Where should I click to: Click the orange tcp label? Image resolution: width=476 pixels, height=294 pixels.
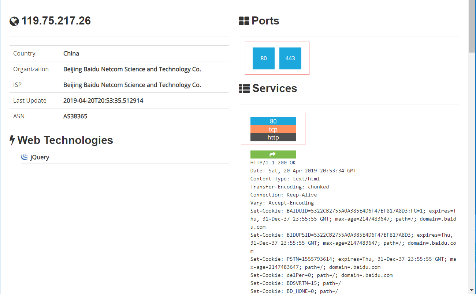[x=273, y=129]
